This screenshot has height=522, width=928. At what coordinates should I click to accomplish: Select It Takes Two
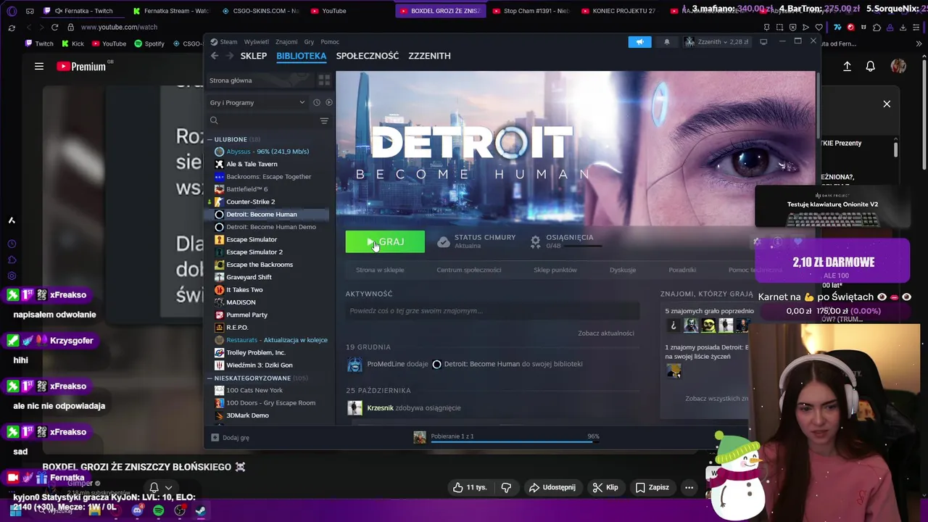point(244,290)
